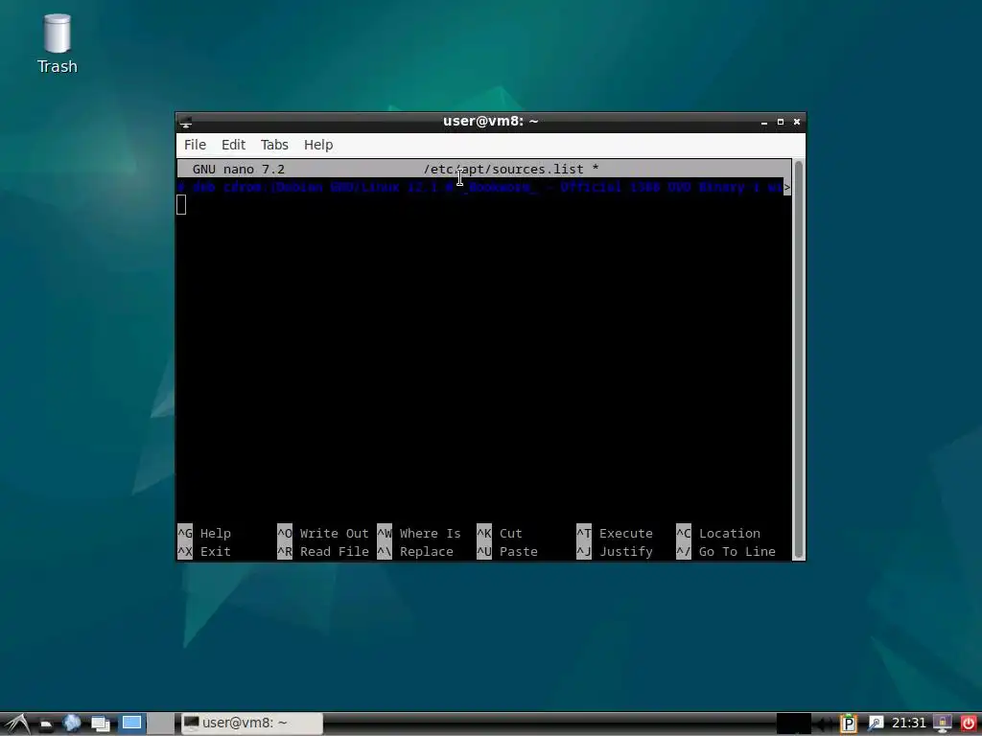Click the red logout power icon
Screen dimensions: 982x736
click(969, 724)
